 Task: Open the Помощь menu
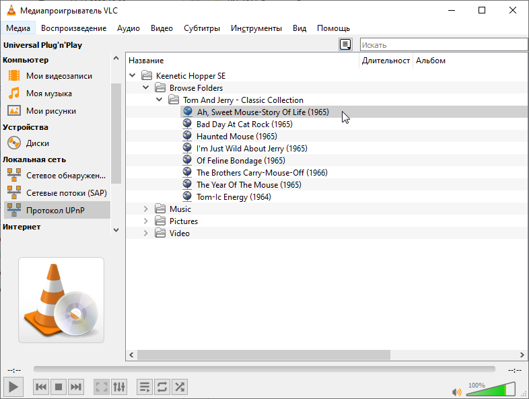click(333, 28)
